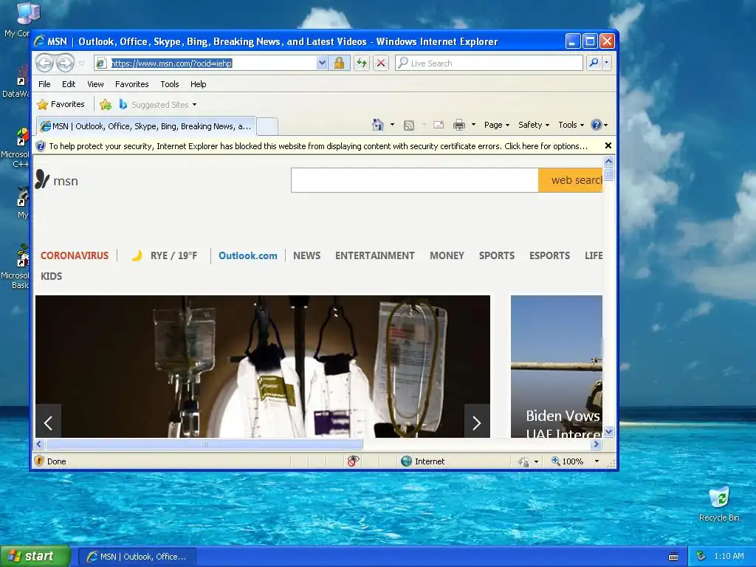The width and height of the screenshot is (756, 567).
Task: Click the status bar shield warning icon
Action: tap(40, 461)
